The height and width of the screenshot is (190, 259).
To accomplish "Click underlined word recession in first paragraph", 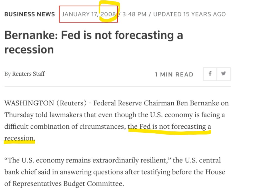I will pos(20,138).
